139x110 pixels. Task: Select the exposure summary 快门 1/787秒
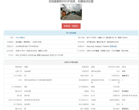pos(91,38)
